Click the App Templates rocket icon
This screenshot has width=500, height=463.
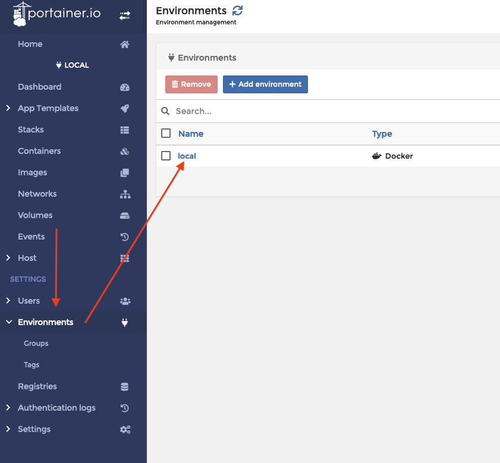(x=125, y=109)
